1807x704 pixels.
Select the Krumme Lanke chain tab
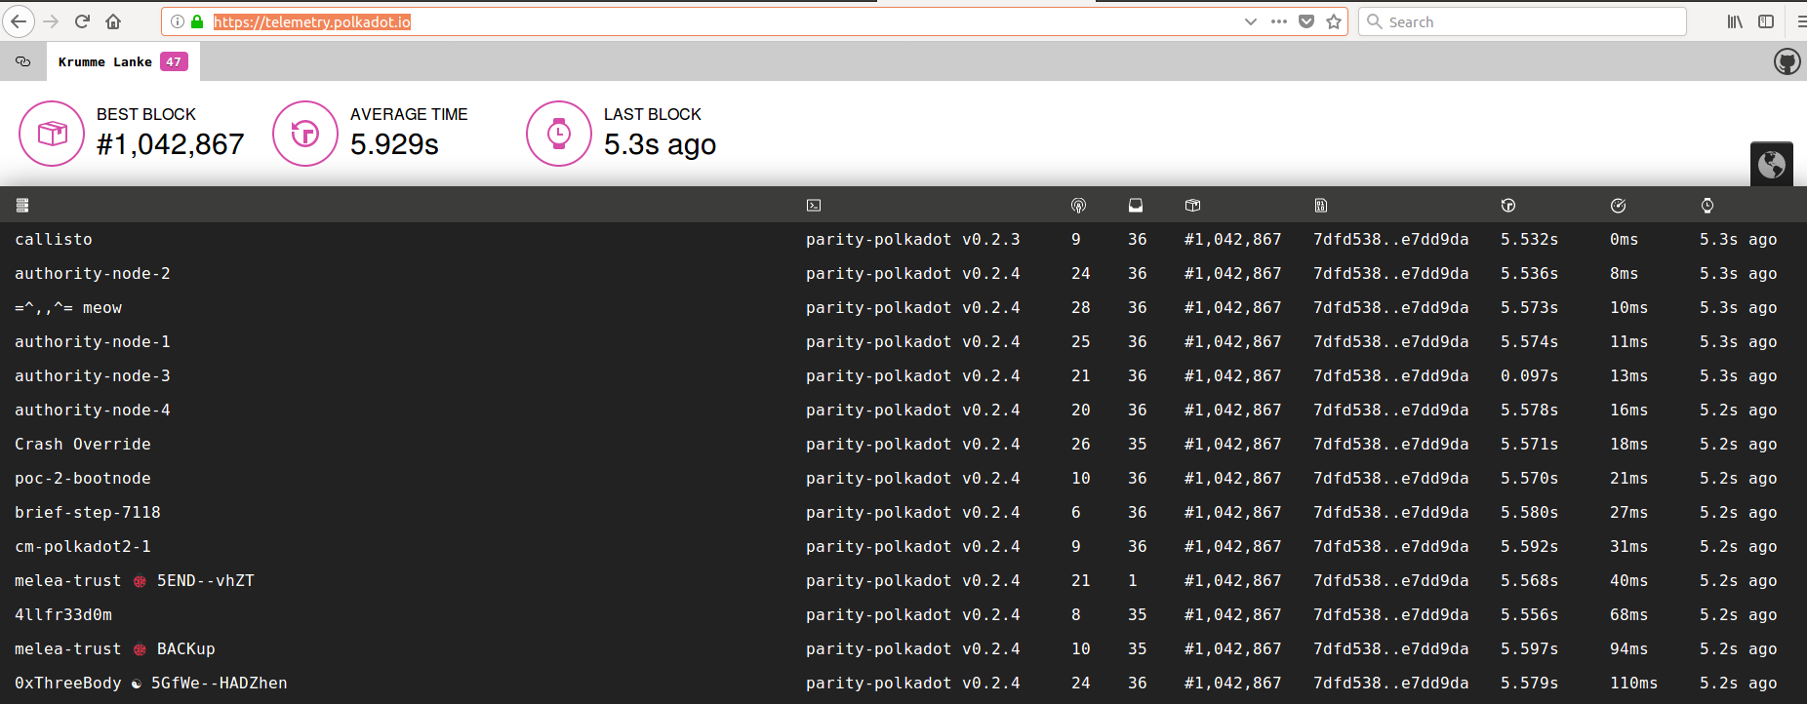pos(122,61)
